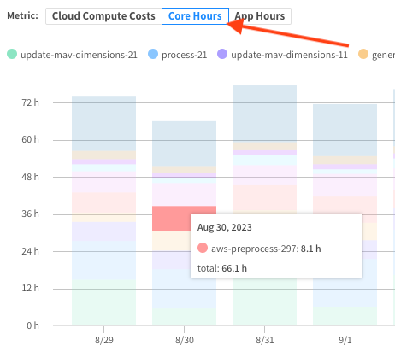This screenshot has width=395, height=357.
Task: Click the 9/1 x-axis date label
Action: (x=345, y=340)
